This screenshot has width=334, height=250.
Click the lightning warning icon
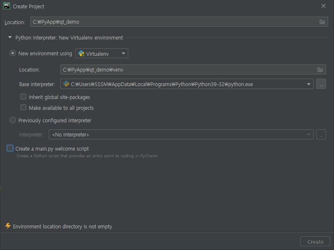(x=8, y=226)
